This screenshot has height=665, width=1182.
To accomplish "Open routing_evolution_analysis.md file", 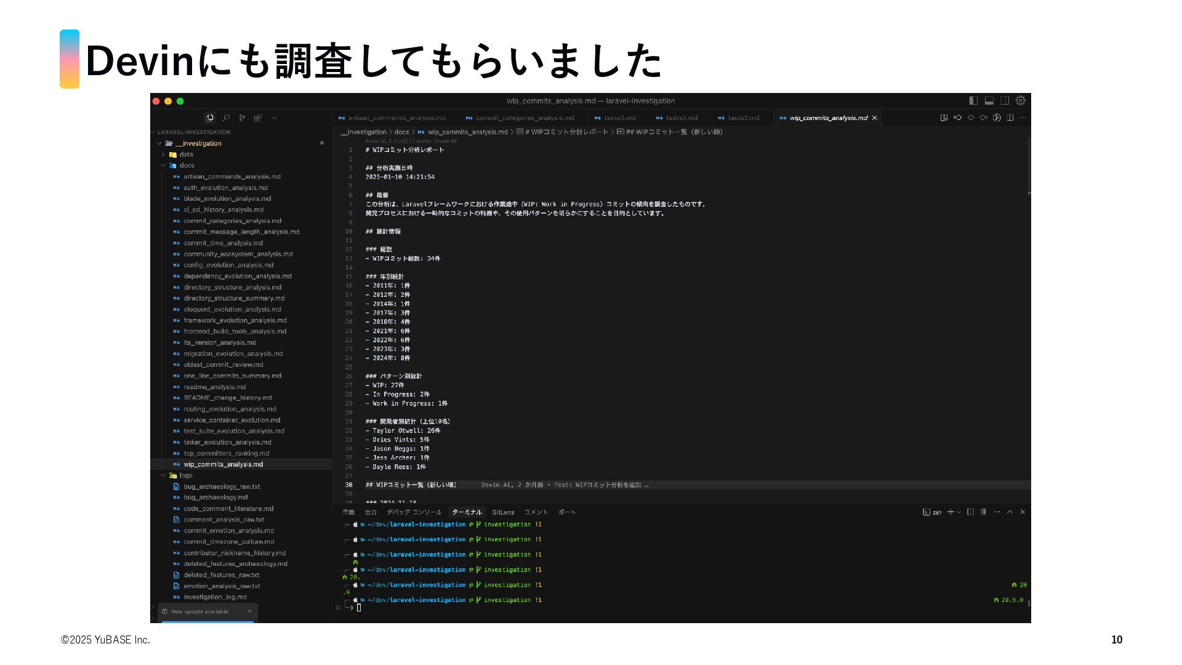I will click(x=230, y=409).
